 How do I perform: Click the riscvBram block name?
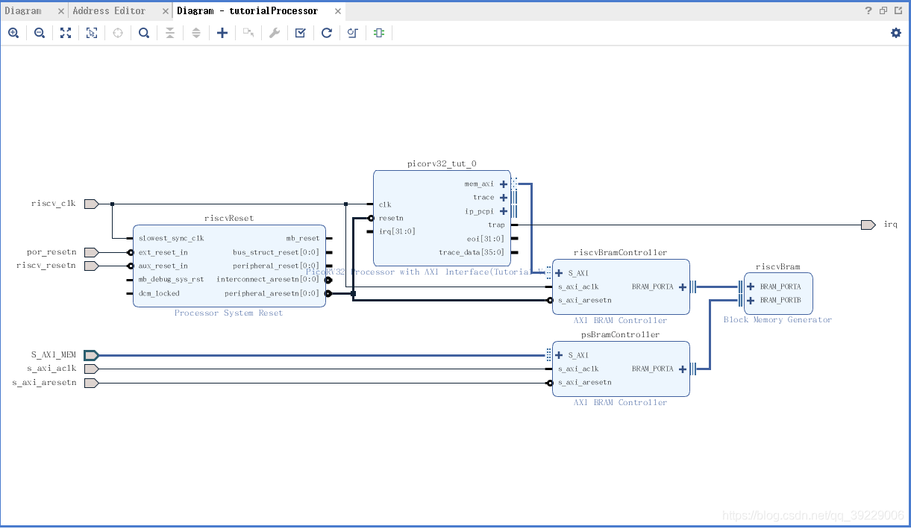(x=777, y=266)
